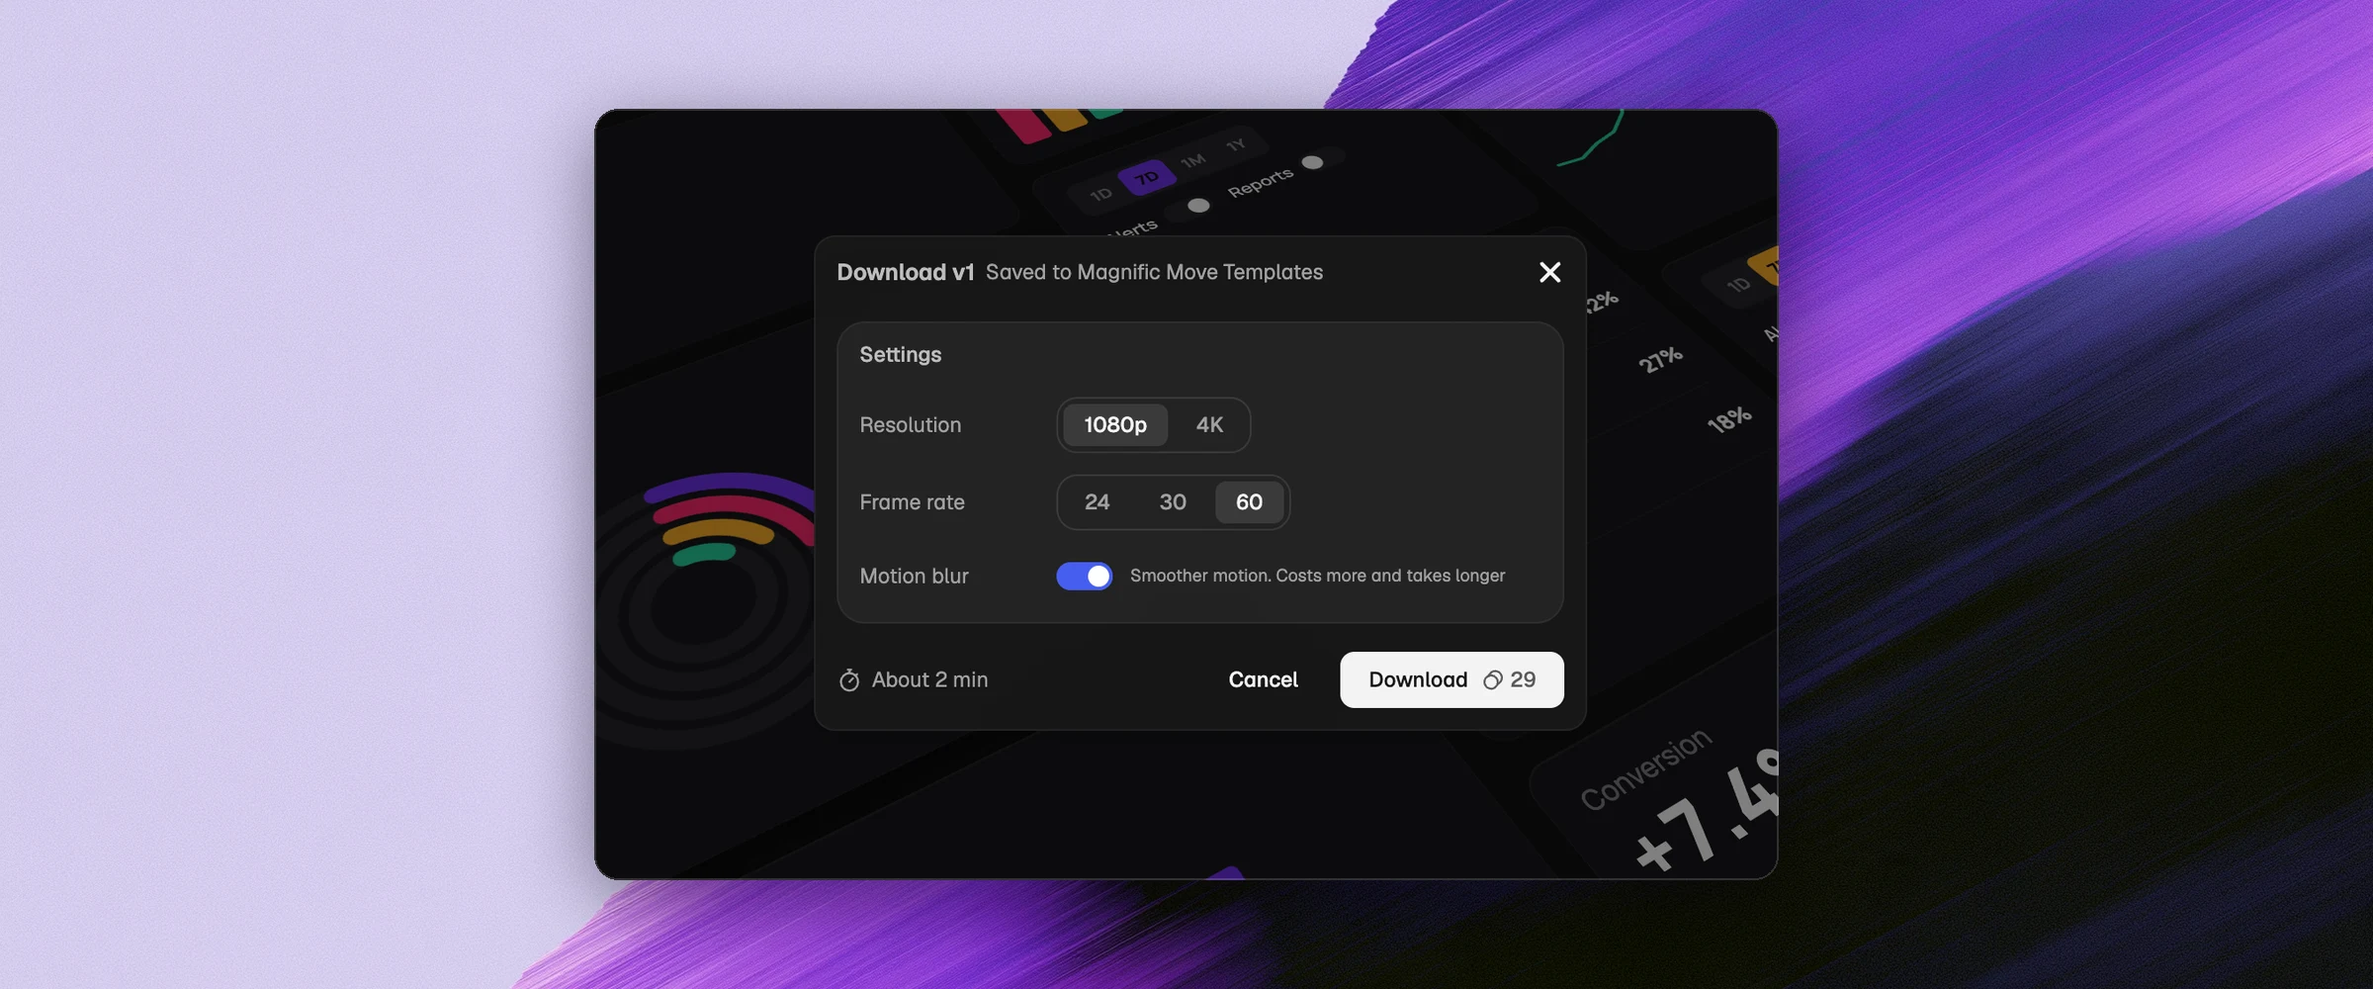Click the 'Frame rate' label

coord(912,502)
